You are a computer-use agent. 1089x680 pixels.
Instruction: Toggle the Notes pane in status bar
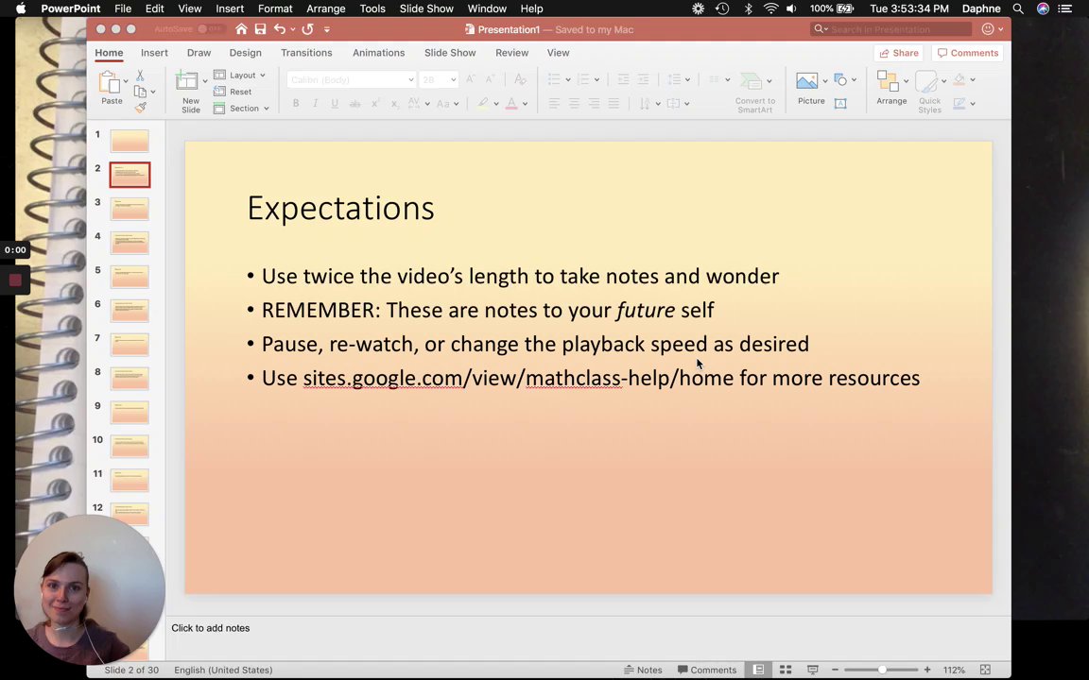click(643, 670)
